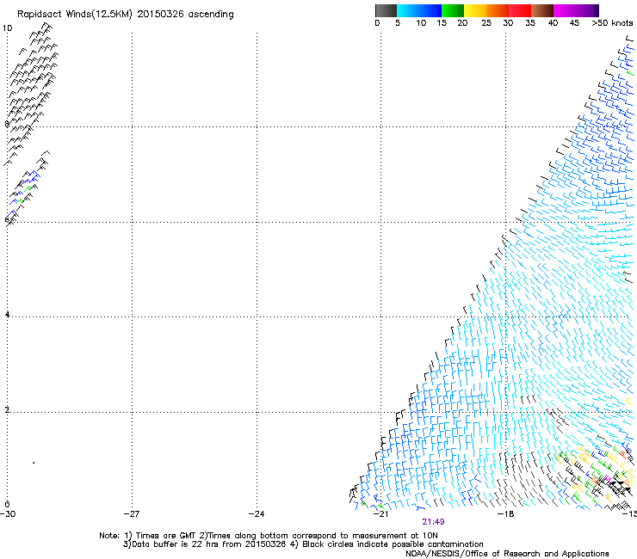Click the ">50 knots" legend label
The image size is (637, 559).
click(612, 23)
